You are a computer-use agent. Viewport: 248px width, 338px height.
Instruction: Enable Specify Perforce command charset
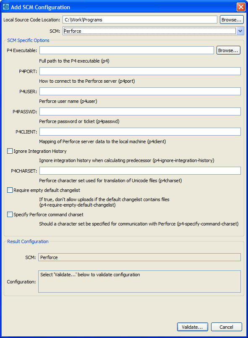[x=10, y=214]
